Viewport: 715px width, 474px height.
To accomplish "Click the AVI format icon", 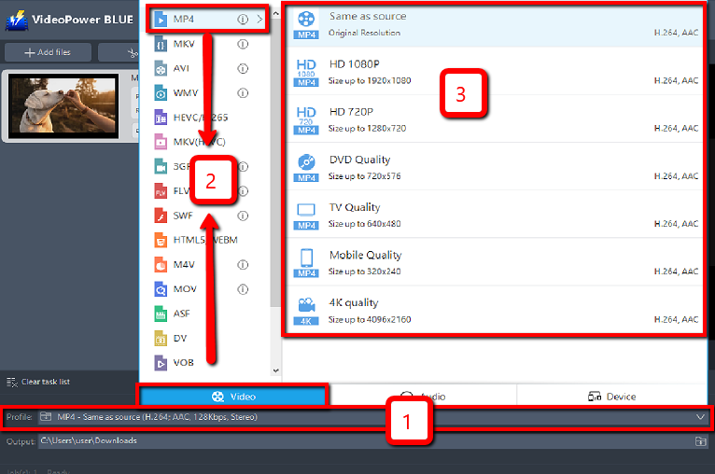I will tap(161, 69).
